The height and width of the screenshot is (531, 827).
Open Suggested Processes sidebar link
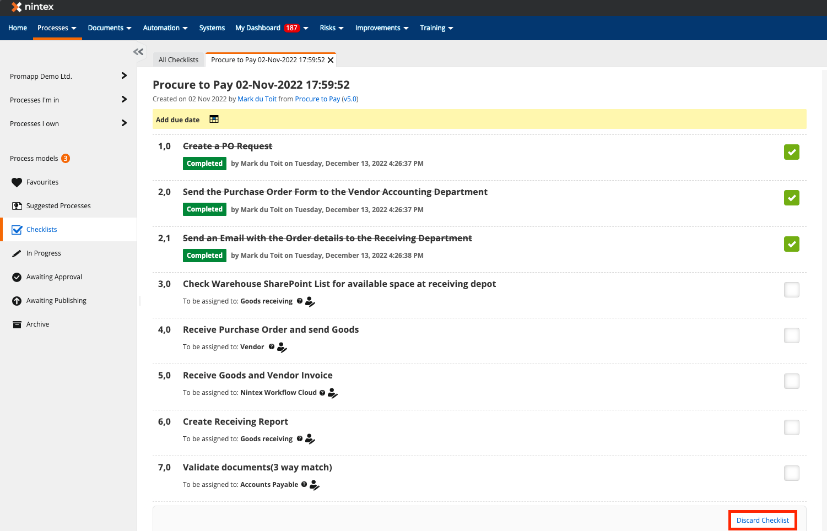pyautogui.click(x=58, y=206)
